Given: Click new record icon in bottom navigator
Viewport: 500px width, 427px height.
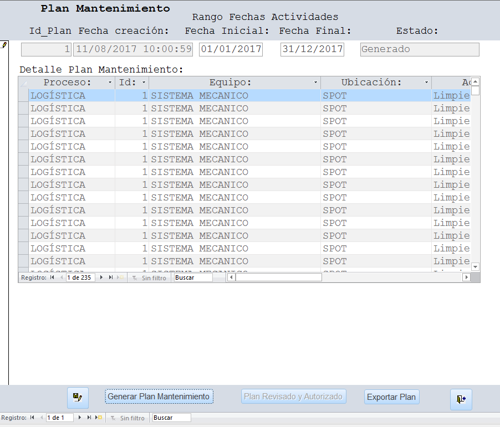Looking at the screenshot, I should 99,418.
